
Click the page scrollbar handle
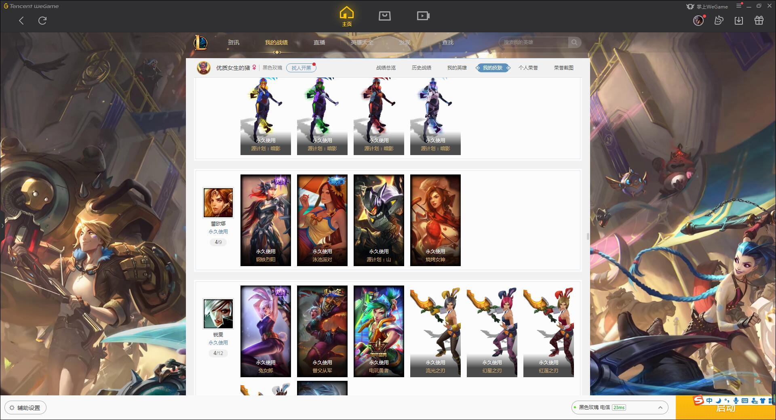pos(588,236)
